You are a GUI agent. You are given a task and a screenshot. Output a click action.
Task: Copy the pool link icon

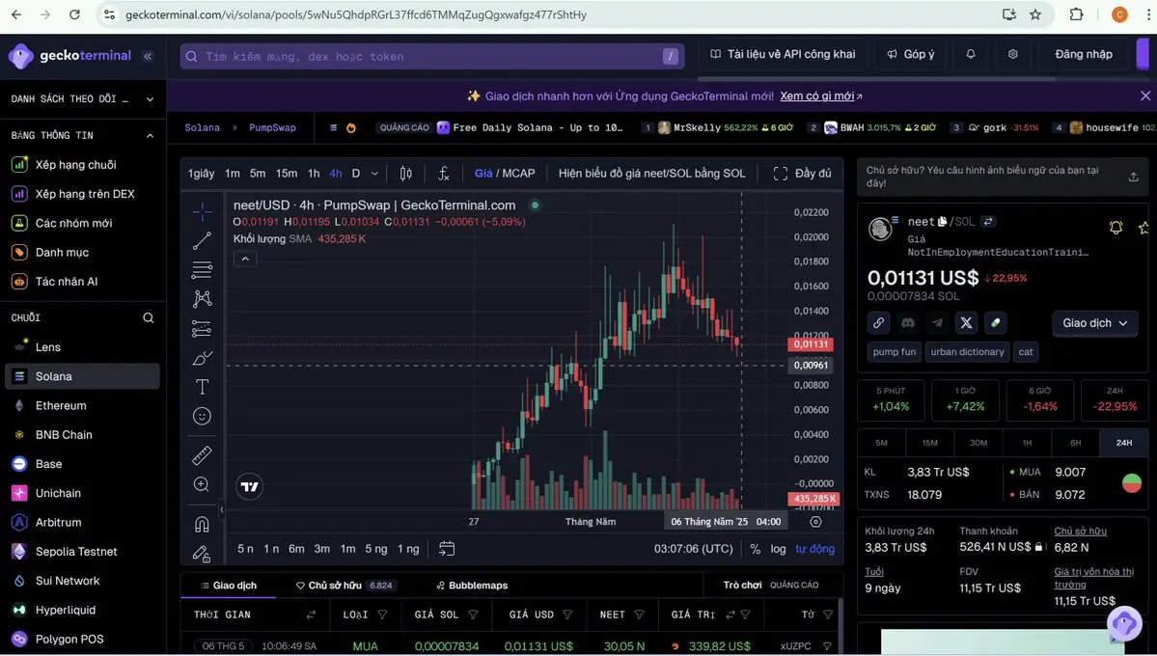point(878,323)
